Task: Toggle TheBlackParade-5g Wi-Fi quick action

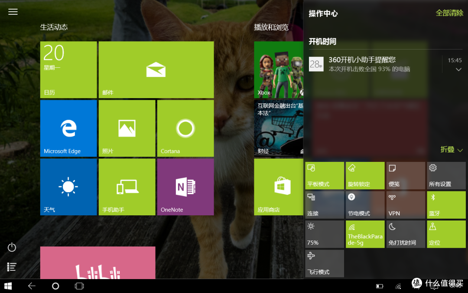Action: point(365,234)
